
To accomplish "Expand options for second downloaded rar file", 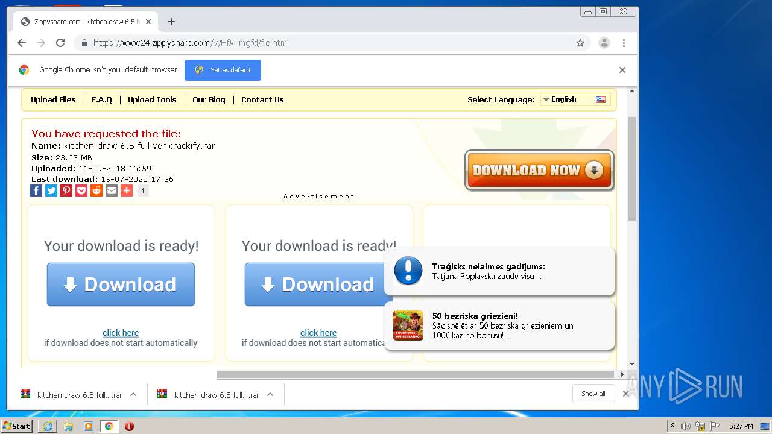I will pos(270,394).
